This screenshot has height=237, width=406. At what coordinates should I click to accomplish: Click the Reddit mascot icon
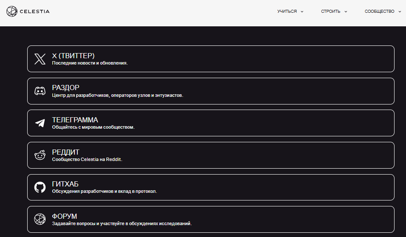tap(40, 155)
